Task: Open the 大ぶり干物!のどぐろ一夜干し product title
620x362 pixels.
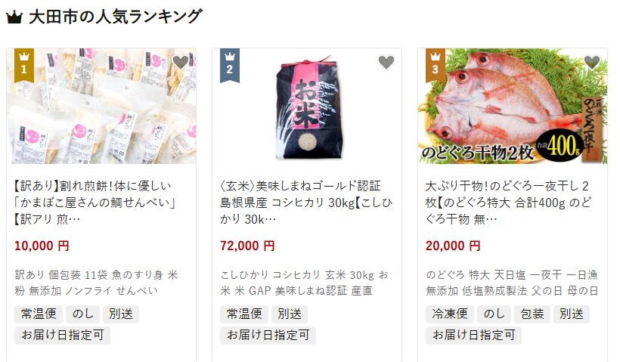Action: click(508, 202)
